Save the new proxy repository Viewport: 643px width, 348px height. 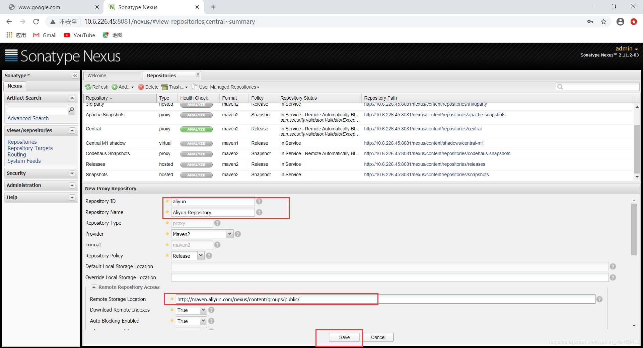coord(344,337)
